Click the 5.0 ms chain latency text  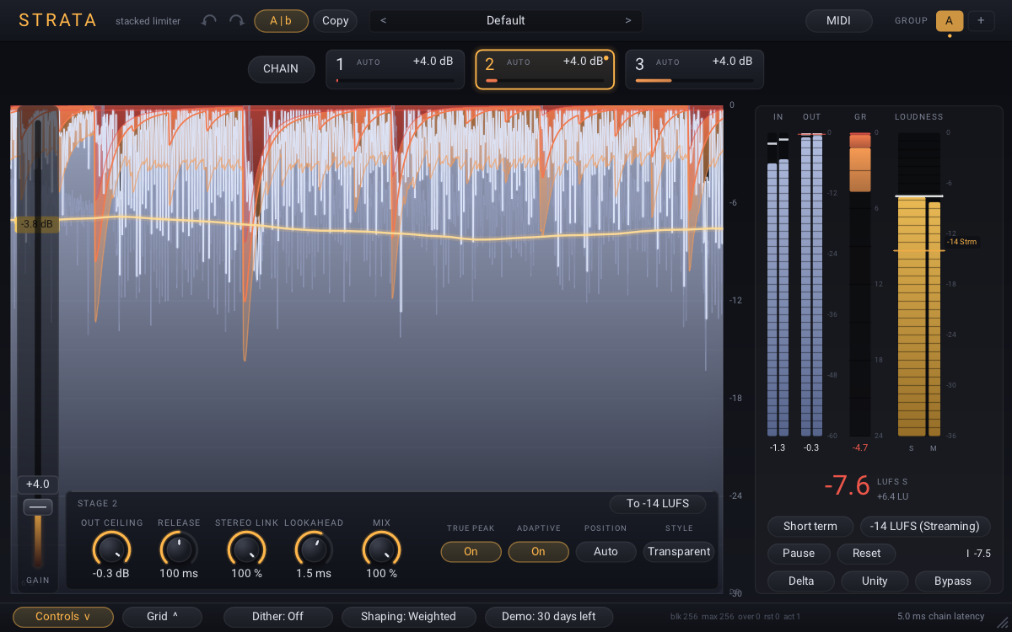(940, 617)
